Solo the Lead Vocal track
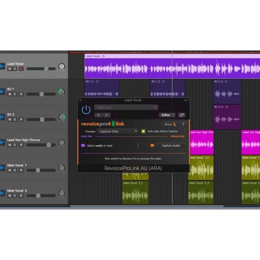260x260 pixels. coord(15,69)
